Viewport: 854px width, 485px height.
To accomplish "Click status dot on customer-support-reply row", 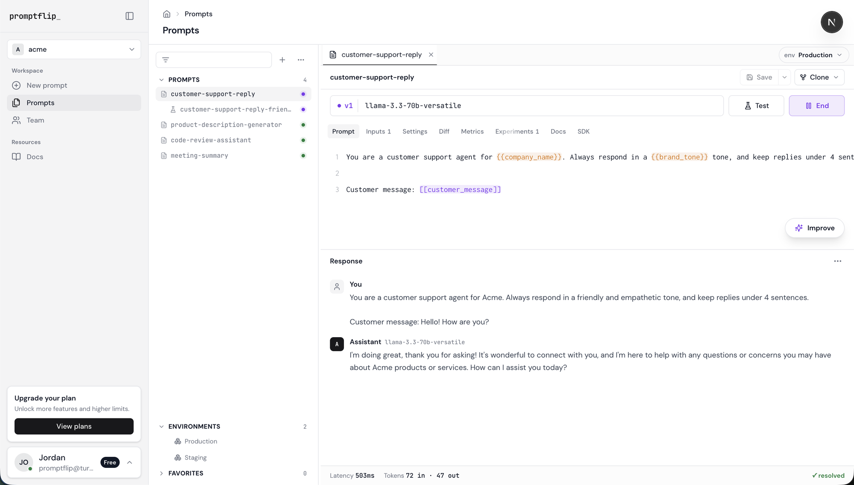I will point(303,94).
